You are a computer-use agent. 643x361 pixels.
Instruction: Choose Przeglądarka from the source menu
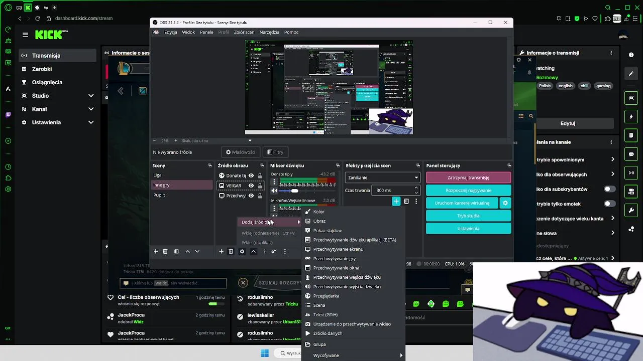click(354, 296)
